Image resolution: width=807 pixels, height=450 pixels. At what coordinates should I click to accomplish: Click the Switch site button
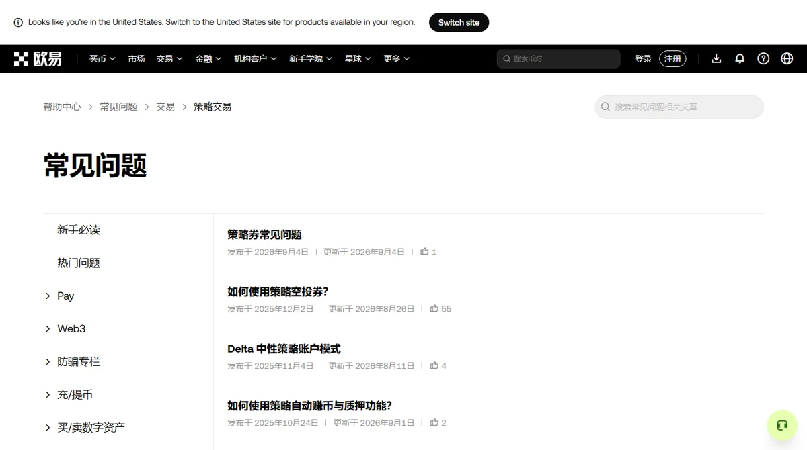(459, 22)
